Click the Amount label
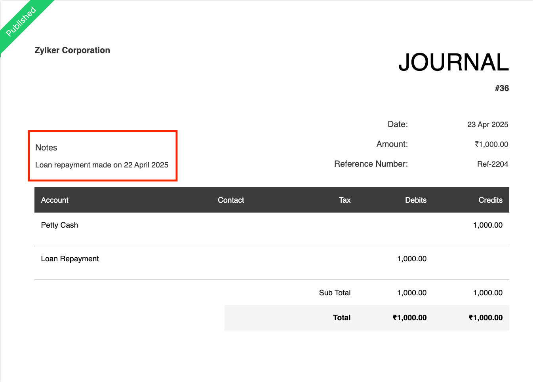 [x=392, y=144]
